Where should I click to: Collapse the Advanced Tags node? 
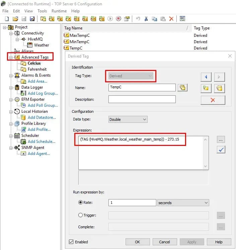(x=11, y=58)
